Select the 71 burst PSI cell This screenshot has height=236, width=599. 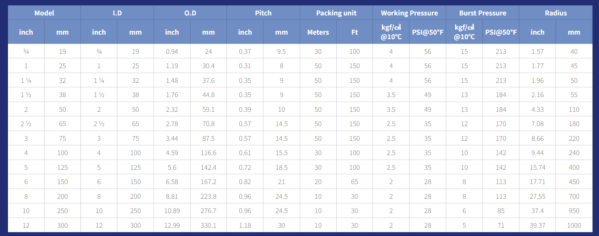click(501, 225)
